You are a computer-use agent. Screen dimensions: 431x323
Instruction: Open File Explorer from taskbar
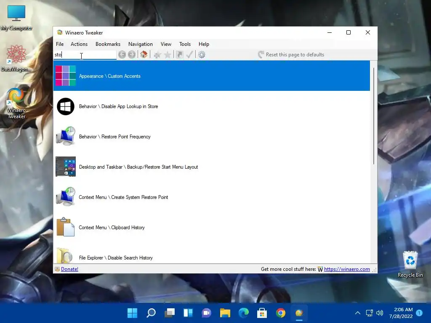tap(225, 313)
